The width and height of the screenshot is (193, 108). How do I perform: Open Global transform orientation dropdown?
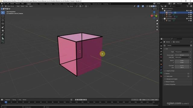click(x=71, y=6)
